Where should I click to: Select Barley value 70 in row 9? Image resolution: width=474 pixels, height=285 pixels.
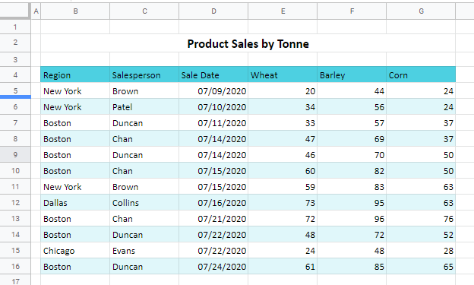pos(352,154)
